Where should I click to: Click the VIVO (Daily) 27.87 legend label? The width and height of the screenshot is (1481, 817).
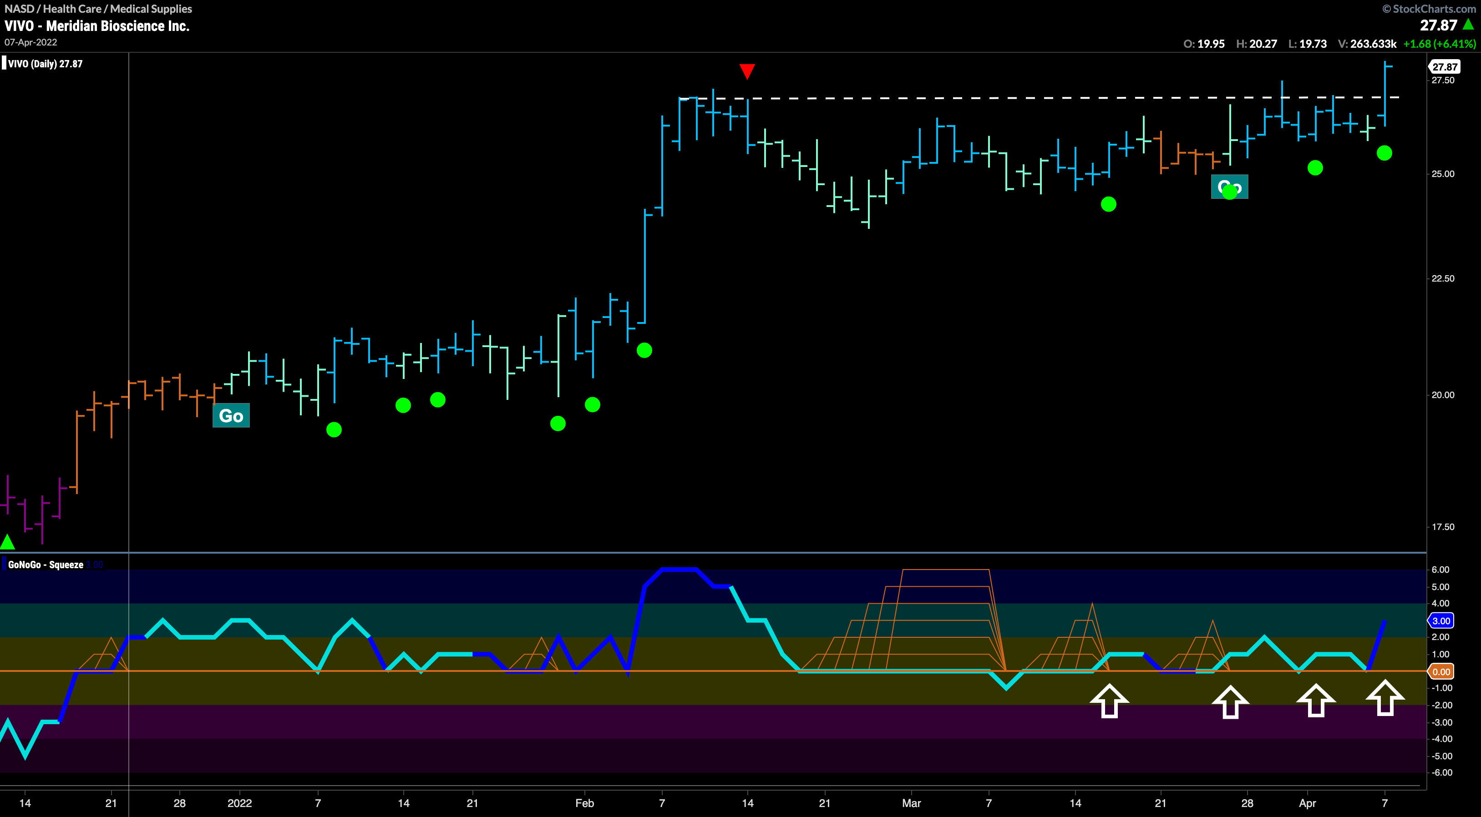pos(46,64)
